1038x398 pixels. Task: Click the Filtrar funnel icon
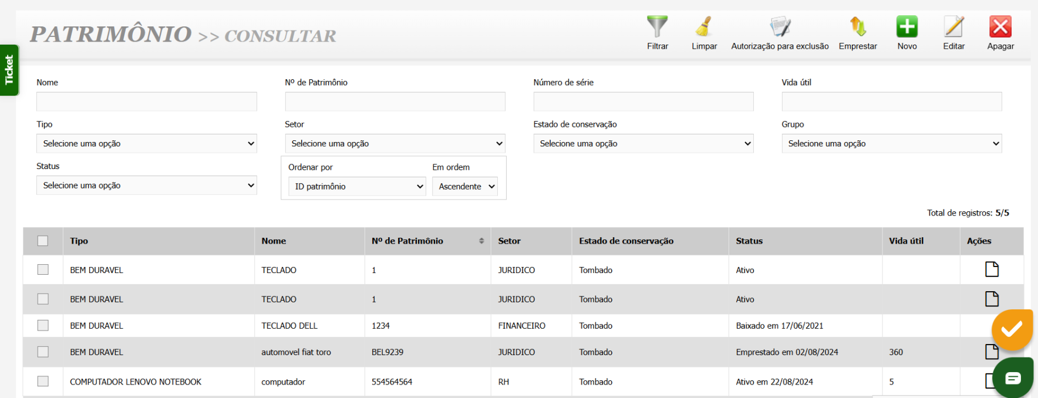(x=657, y=27)
